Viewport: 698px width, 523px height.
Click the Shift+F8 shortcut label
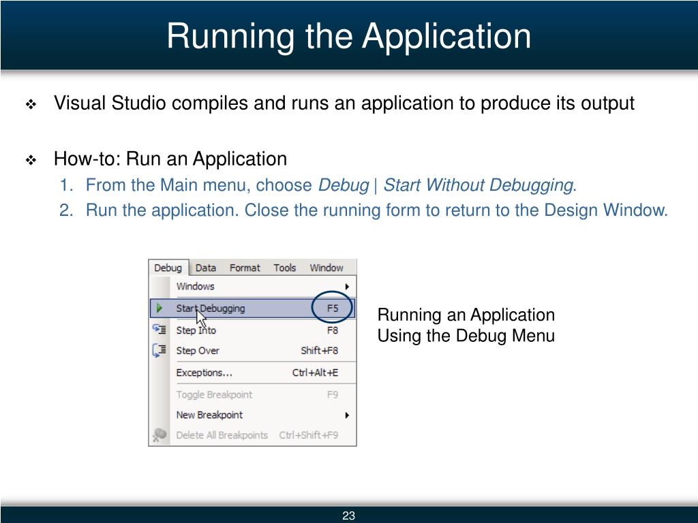[320, 351]
